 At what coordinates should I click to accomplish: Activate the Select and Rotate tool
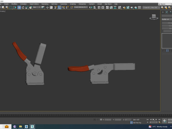point(23,8)
